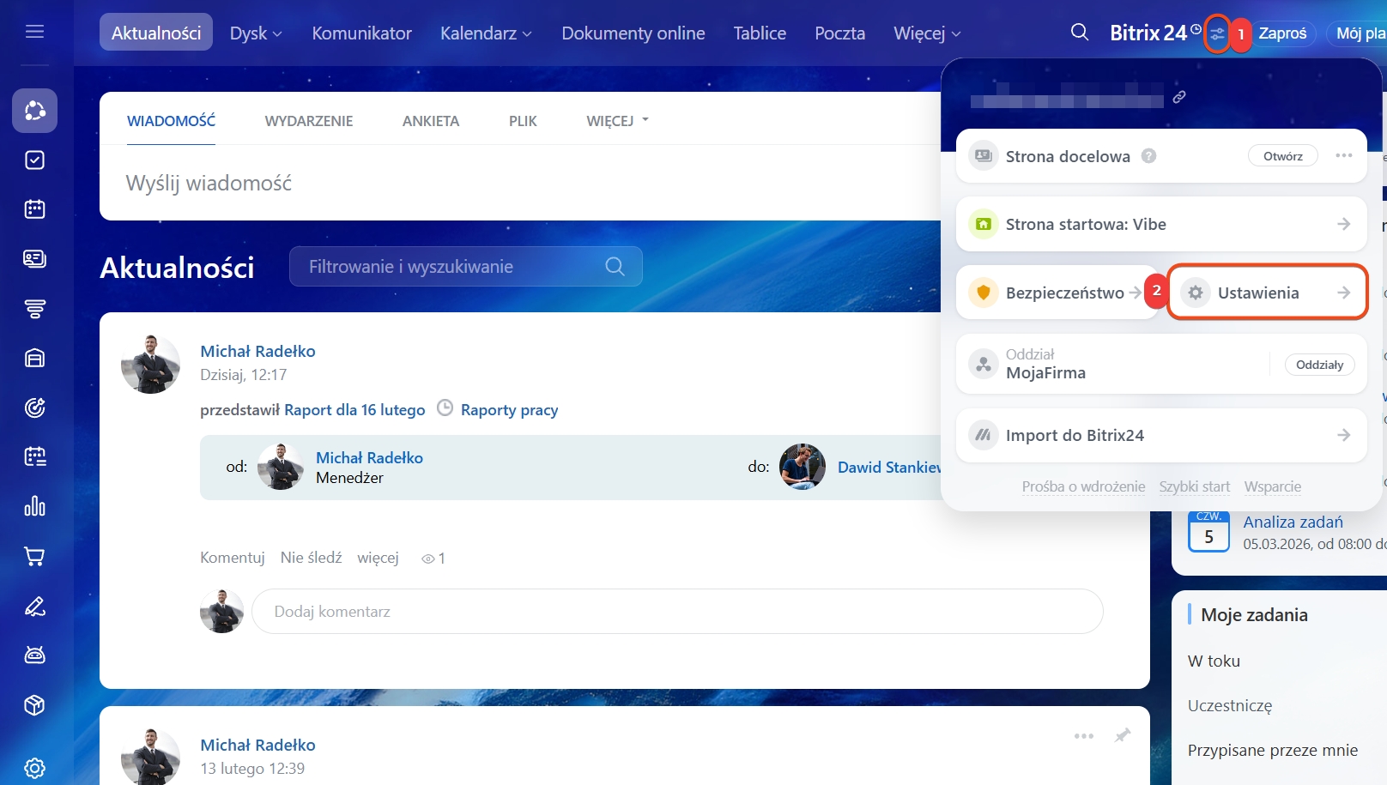Click the Otwórz button for Strona docelowa

pos(1282,156)
